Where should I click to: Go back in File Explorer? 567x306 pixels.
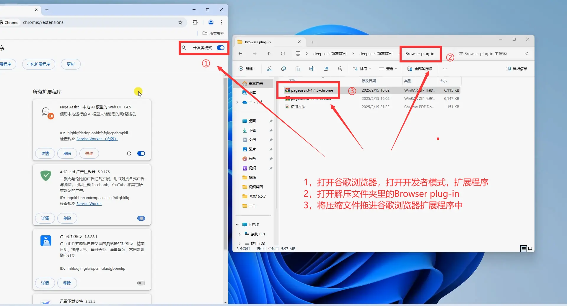pos(240,54)
